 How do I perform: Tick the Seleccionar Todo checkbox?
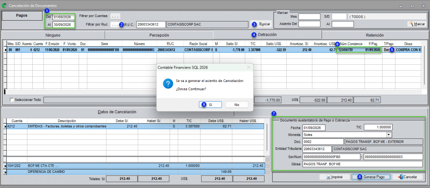point(12,100)
